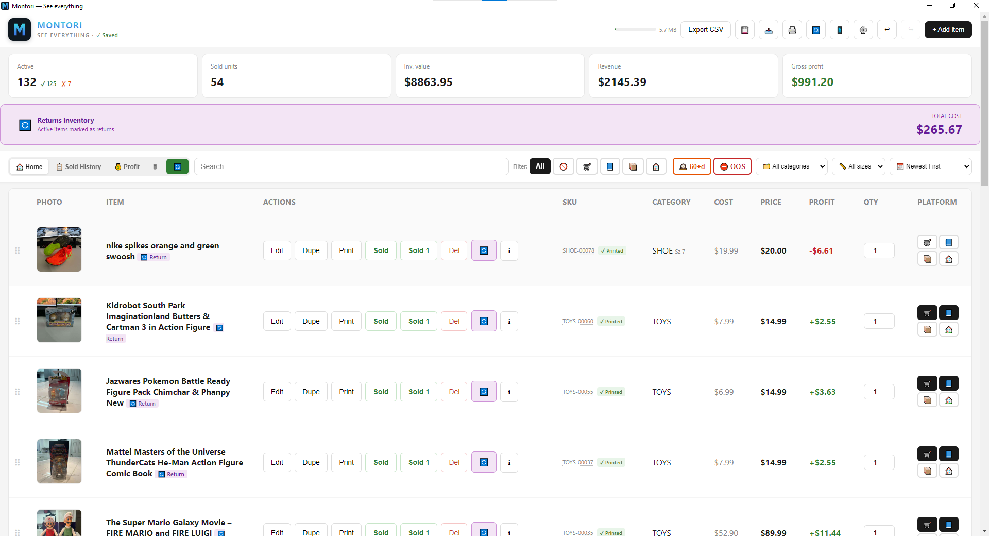Apply the 60+d age filter
This screenshot has height=536, width=989.
tap(692, 166)
